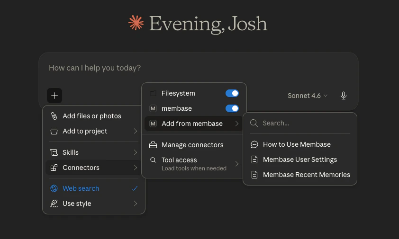The width and height of the screenshot is (399, 239).
Task: Click the Web search globe icon
Action: 54,188
